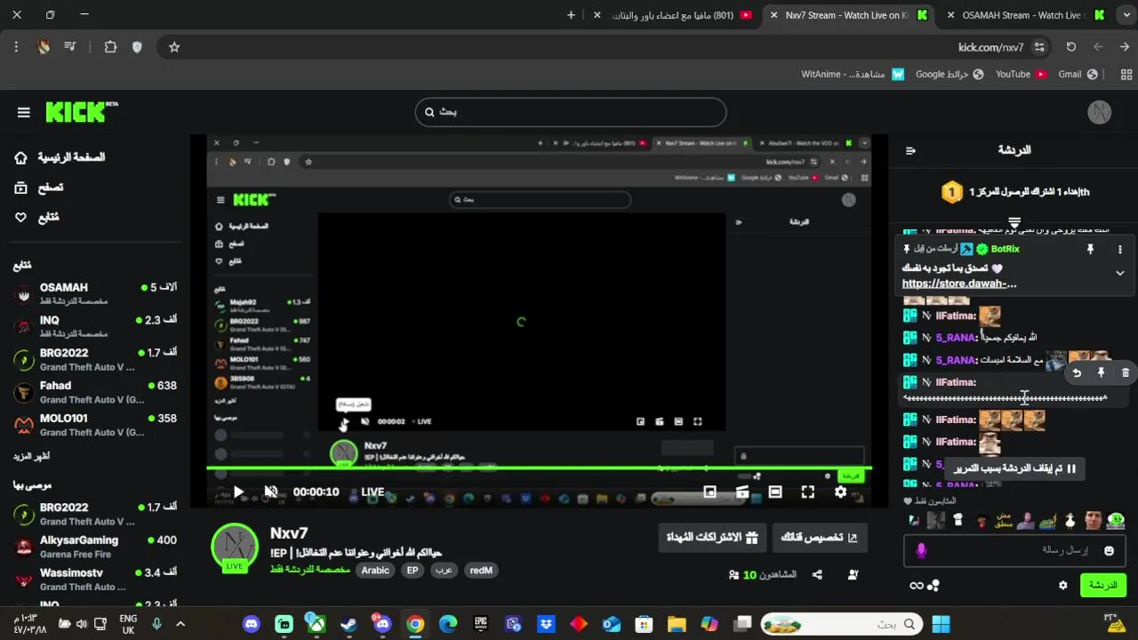Play the stream video

(x=238, y=492)
